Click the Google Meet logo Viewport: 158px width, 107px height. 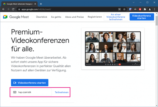pyautogui.click(x=16, y=17)
